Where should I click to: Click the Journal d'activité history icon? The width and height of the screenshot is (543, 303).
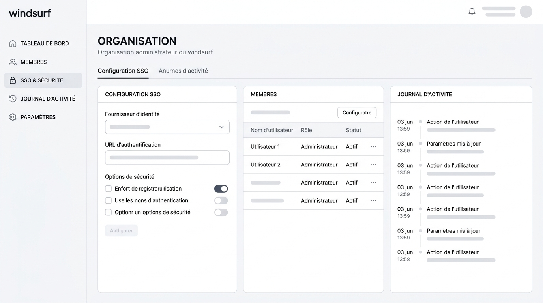(x=13, y=99)
